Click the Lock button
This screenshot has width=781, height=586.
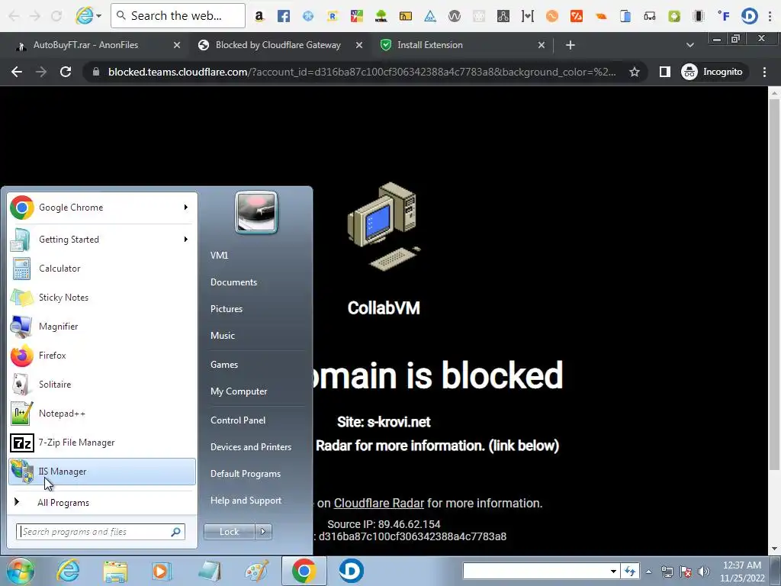pyautogui.click(x=230, y=532)
